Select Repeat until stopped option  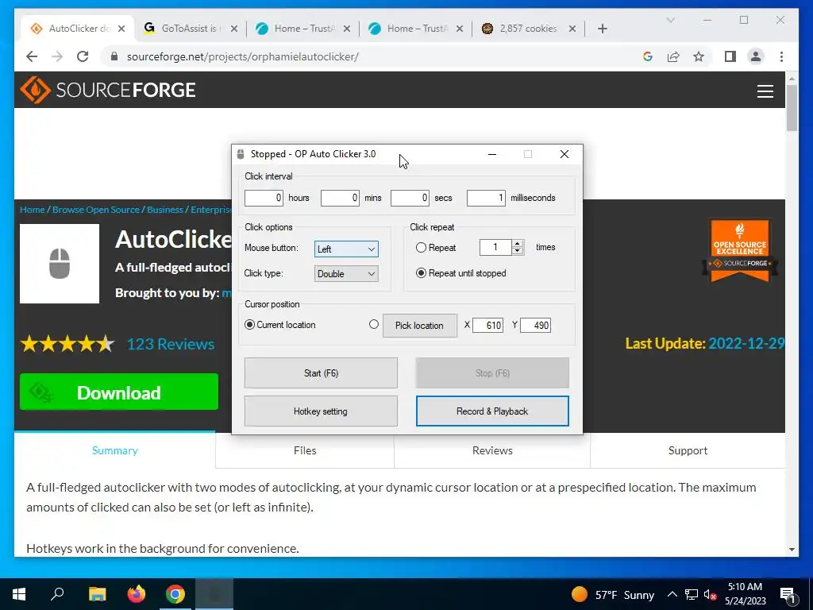(x=421, y=273)
